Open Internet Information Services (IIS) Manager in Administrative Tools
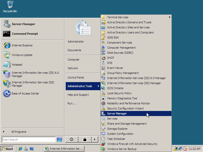 pos(136,83)
